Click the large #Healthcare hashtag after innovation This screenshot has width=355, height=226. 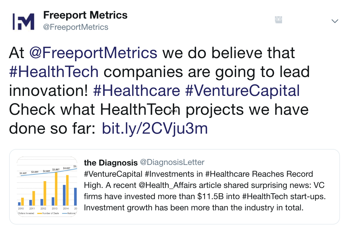136,91
